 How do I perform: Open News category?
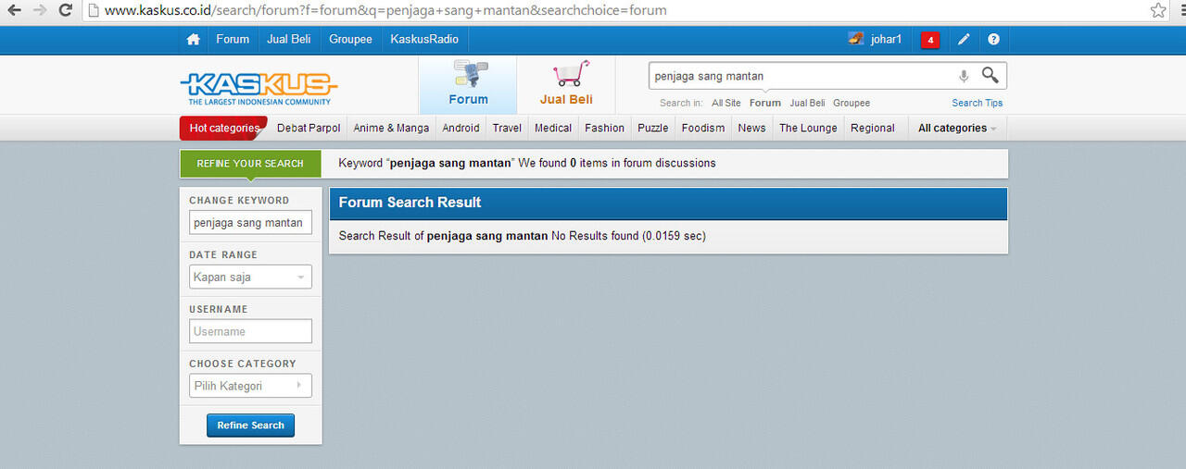click(x=751, y=128)
